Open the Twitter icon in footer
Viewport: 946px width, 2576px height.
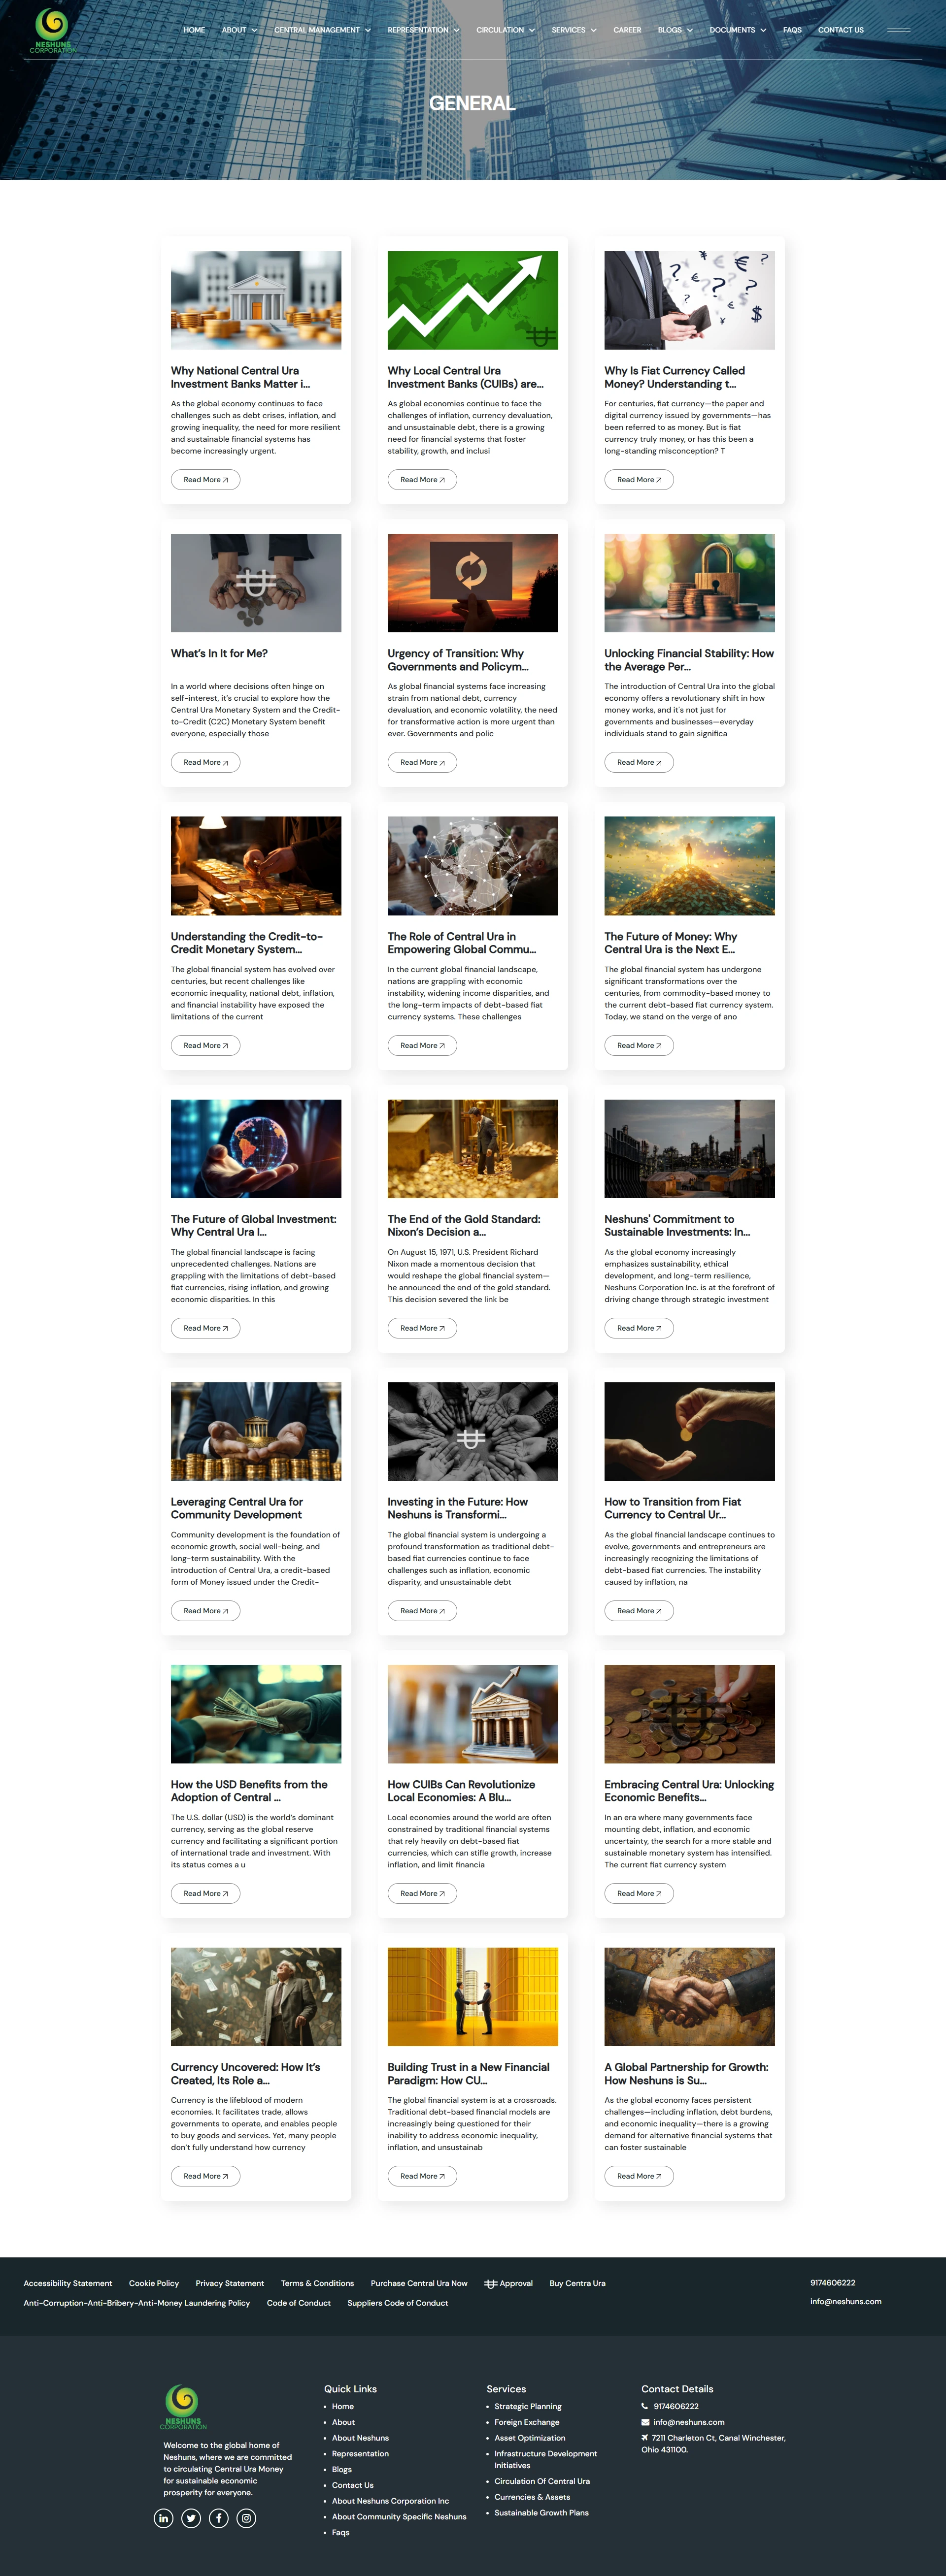pyautogui.click(x=191, y=2518)
